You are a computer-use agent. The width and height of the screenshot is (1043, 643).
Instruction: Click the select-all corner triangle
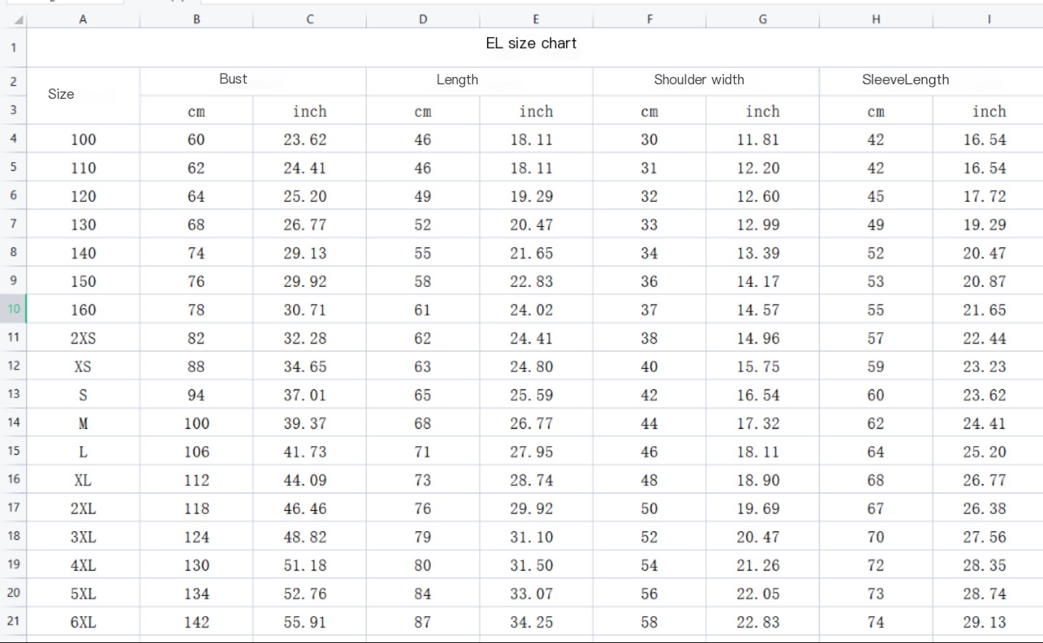point(18,20)
